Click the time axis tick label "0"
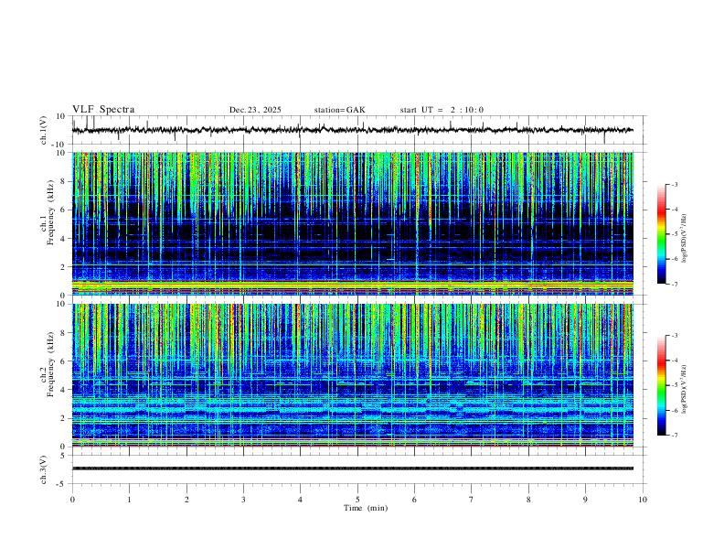The height and width of the screenshot is (560, 724). (x=72, y=500)
